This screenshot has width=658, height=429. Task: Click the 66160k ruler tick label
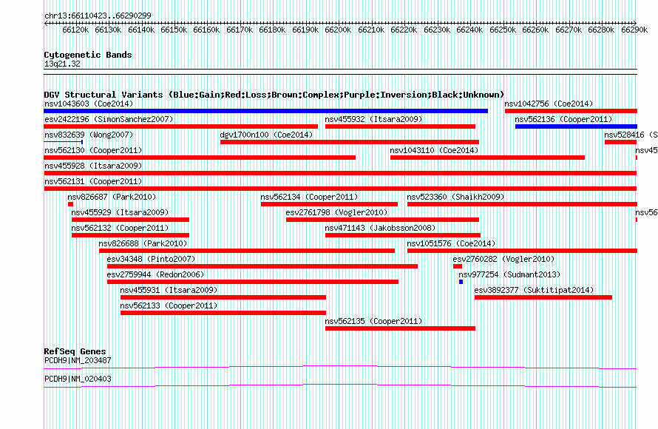point(206,30)
